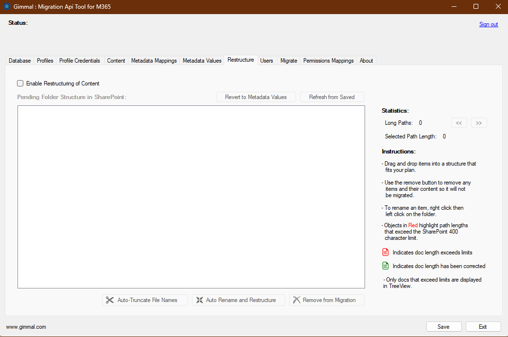Click the Auto Rename and Restructure icon
508x337 pixels.
pos(200,300)
